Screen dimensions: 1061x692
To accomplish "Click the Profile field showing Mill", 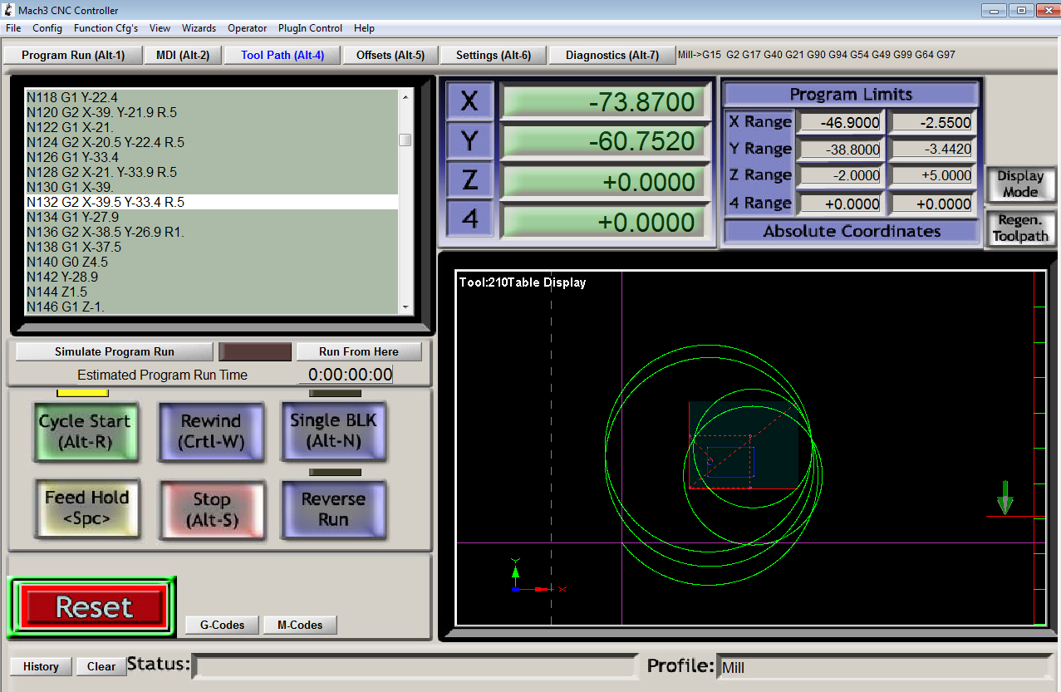I will [x=884, y=666].
